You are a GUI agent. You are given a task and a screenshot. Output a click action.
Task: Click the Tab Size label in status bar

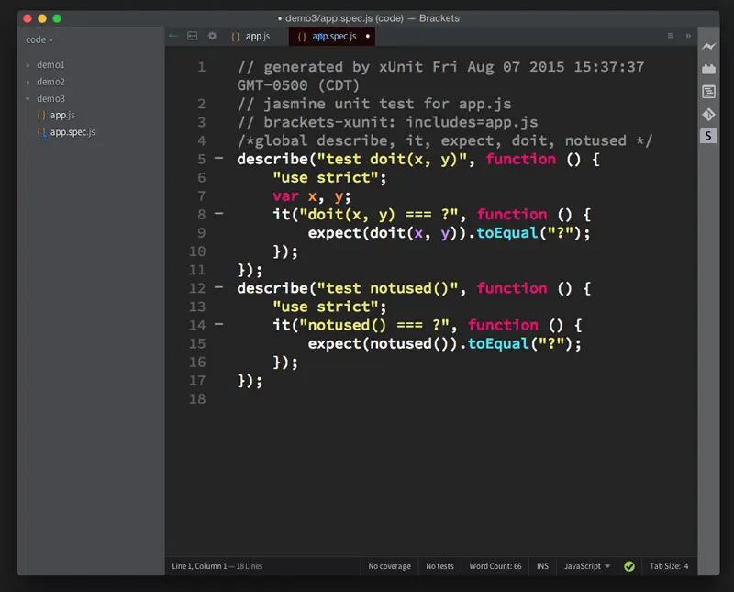(664, 566)
